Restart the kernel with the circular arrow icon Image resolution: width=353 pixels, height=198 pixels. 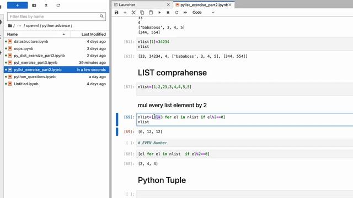click(176, 12)
